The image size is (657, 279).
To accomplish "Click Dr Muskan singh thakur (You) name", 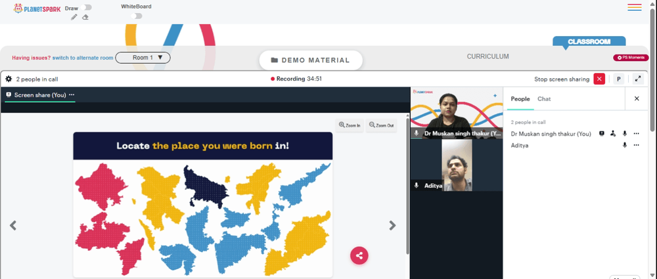I will click(x=551, y=134).
